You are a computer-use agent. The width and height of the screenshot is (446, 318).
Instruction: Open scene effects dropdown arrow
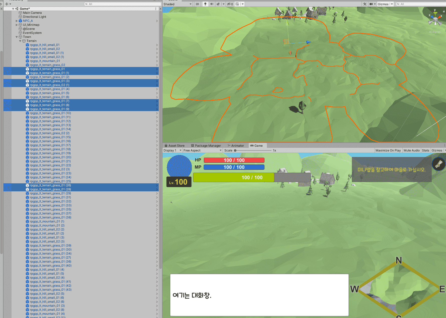click(224, 4)
